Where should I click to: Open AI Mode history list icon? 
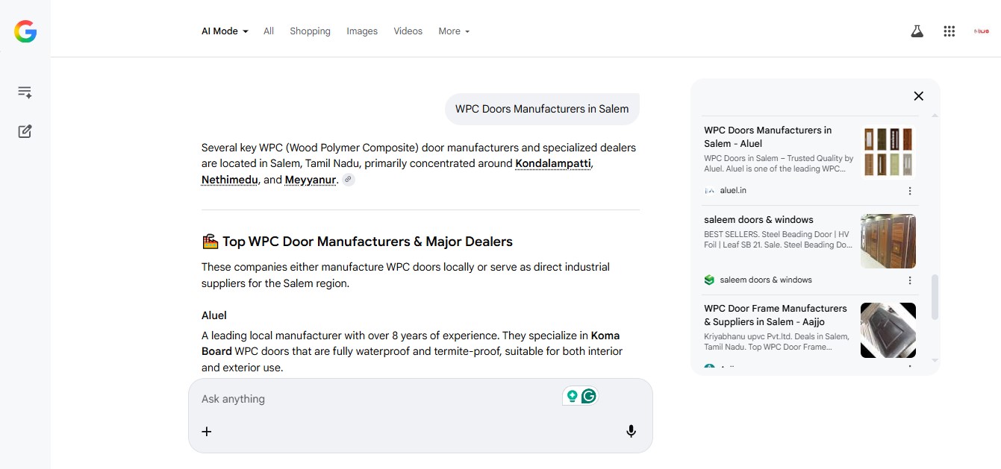(25, 92)
